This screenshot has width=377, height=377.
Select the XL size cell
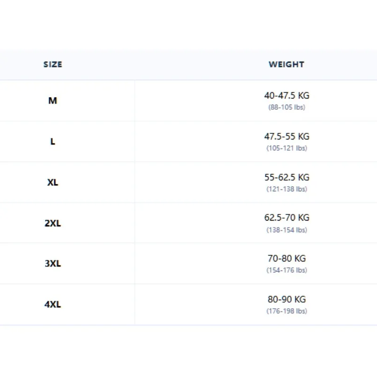[53, 182]
